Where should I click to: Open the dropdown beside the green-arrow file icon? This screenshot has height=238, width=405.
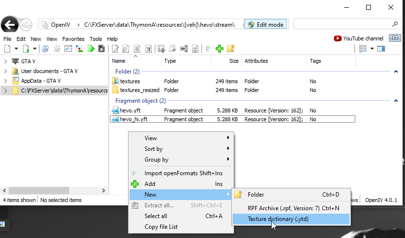35,49
